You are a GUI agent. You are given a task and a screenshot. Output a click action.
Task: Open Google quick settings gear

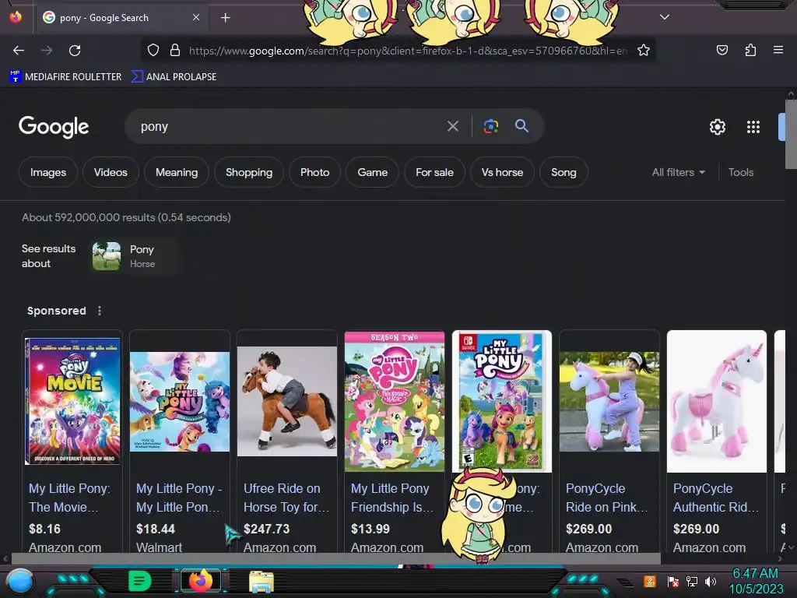[717, 127]
